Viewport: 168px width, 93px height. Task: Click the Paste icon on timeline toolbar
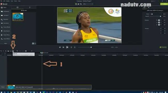click(x=11, y=51)
